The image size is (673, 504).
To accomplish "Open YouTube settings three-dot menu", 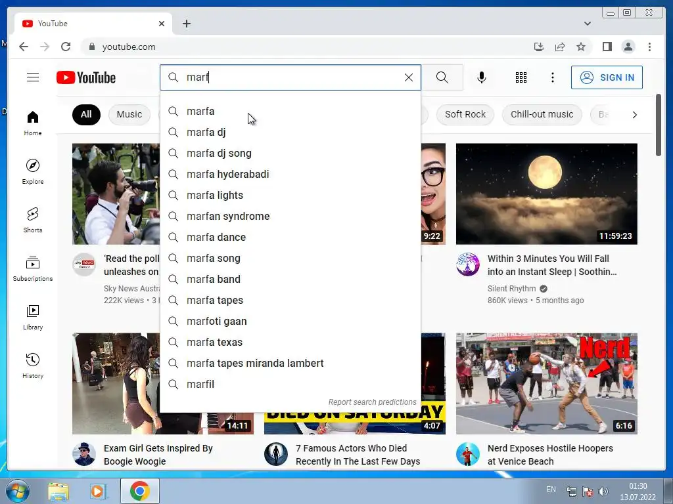I will [x=552, y=77].
